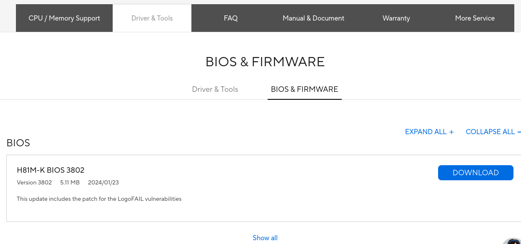Click the Version 3802 label

click(x=34, y=182)
